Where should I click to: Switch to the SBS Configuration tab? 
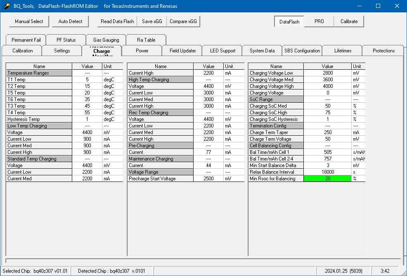(x=302, y=51)
